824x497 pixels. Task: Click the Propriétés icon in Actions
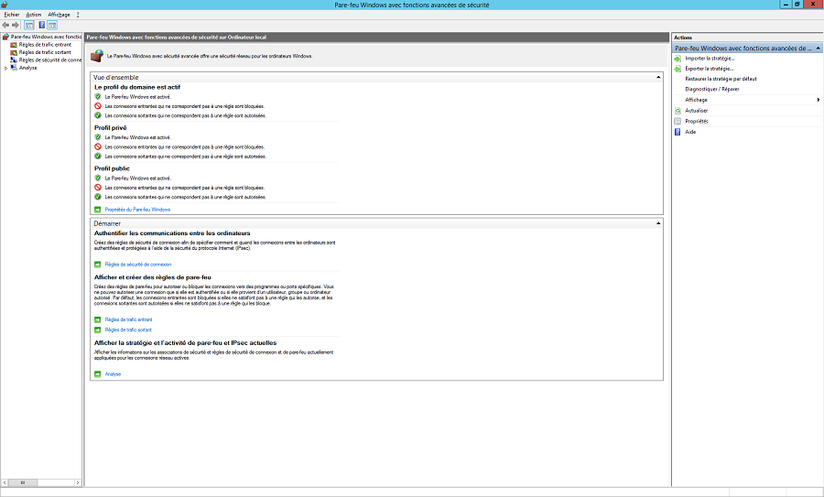pyautogui.click(x=678, y=122)
